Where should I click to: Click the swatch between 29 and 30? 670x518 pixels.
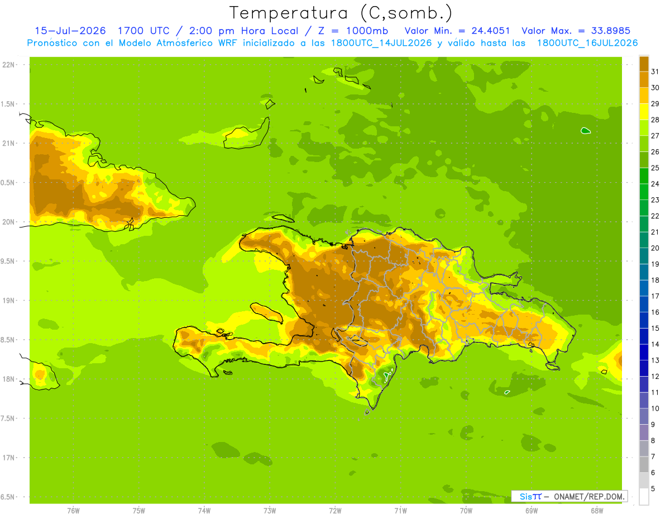(x=644, y=96)
